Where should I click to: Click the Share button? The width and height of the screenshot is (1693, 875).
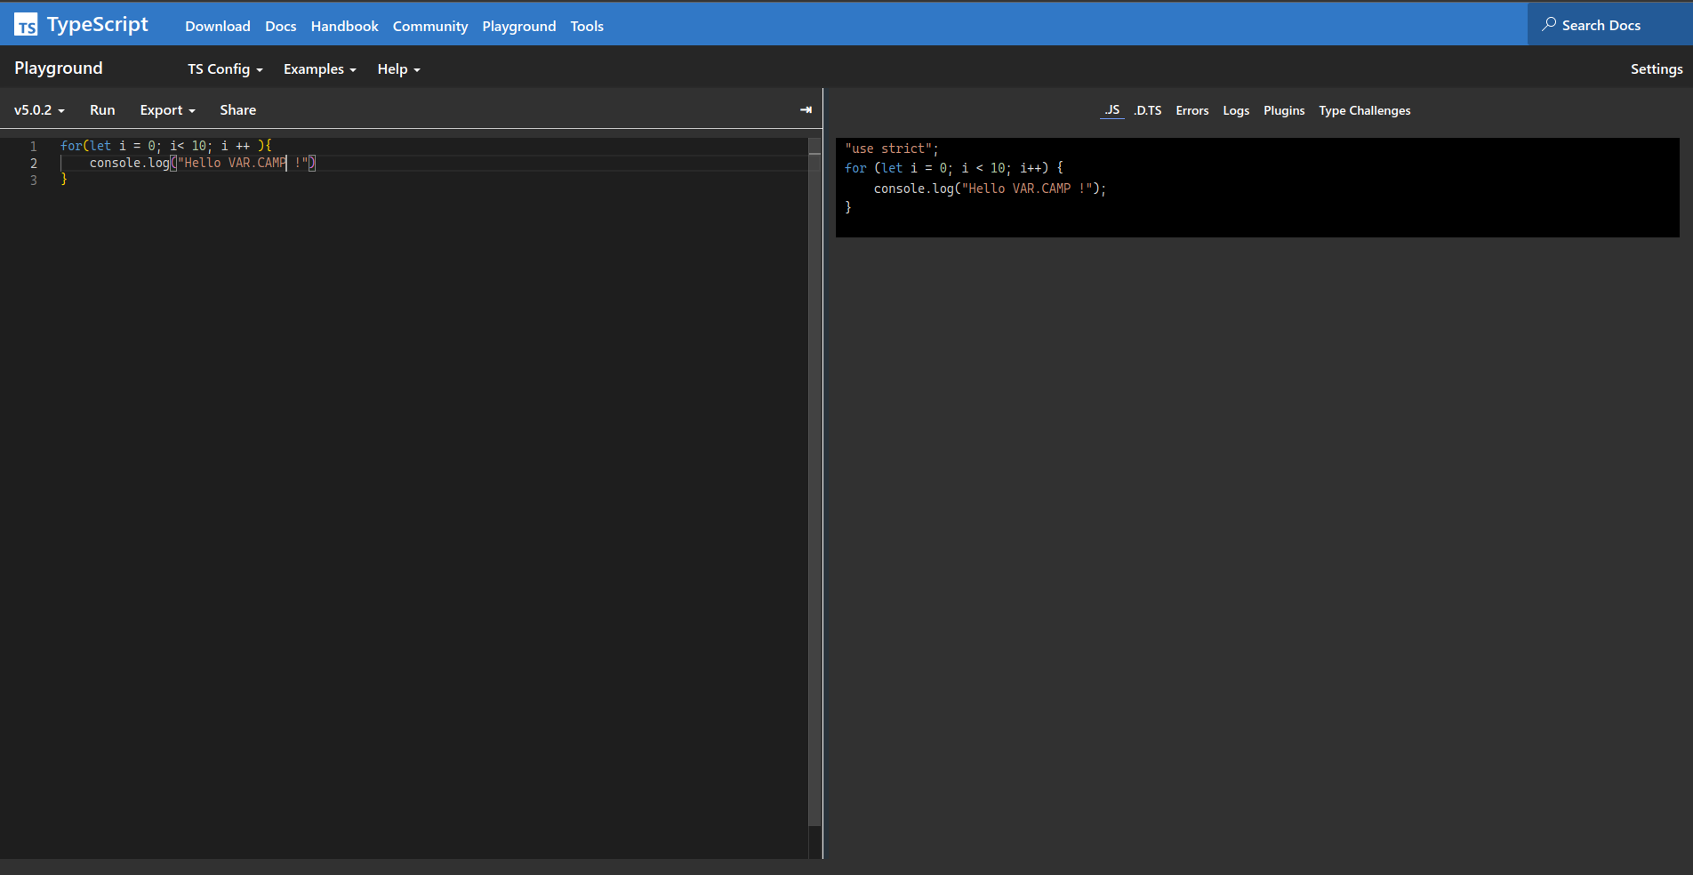point(238,110)
